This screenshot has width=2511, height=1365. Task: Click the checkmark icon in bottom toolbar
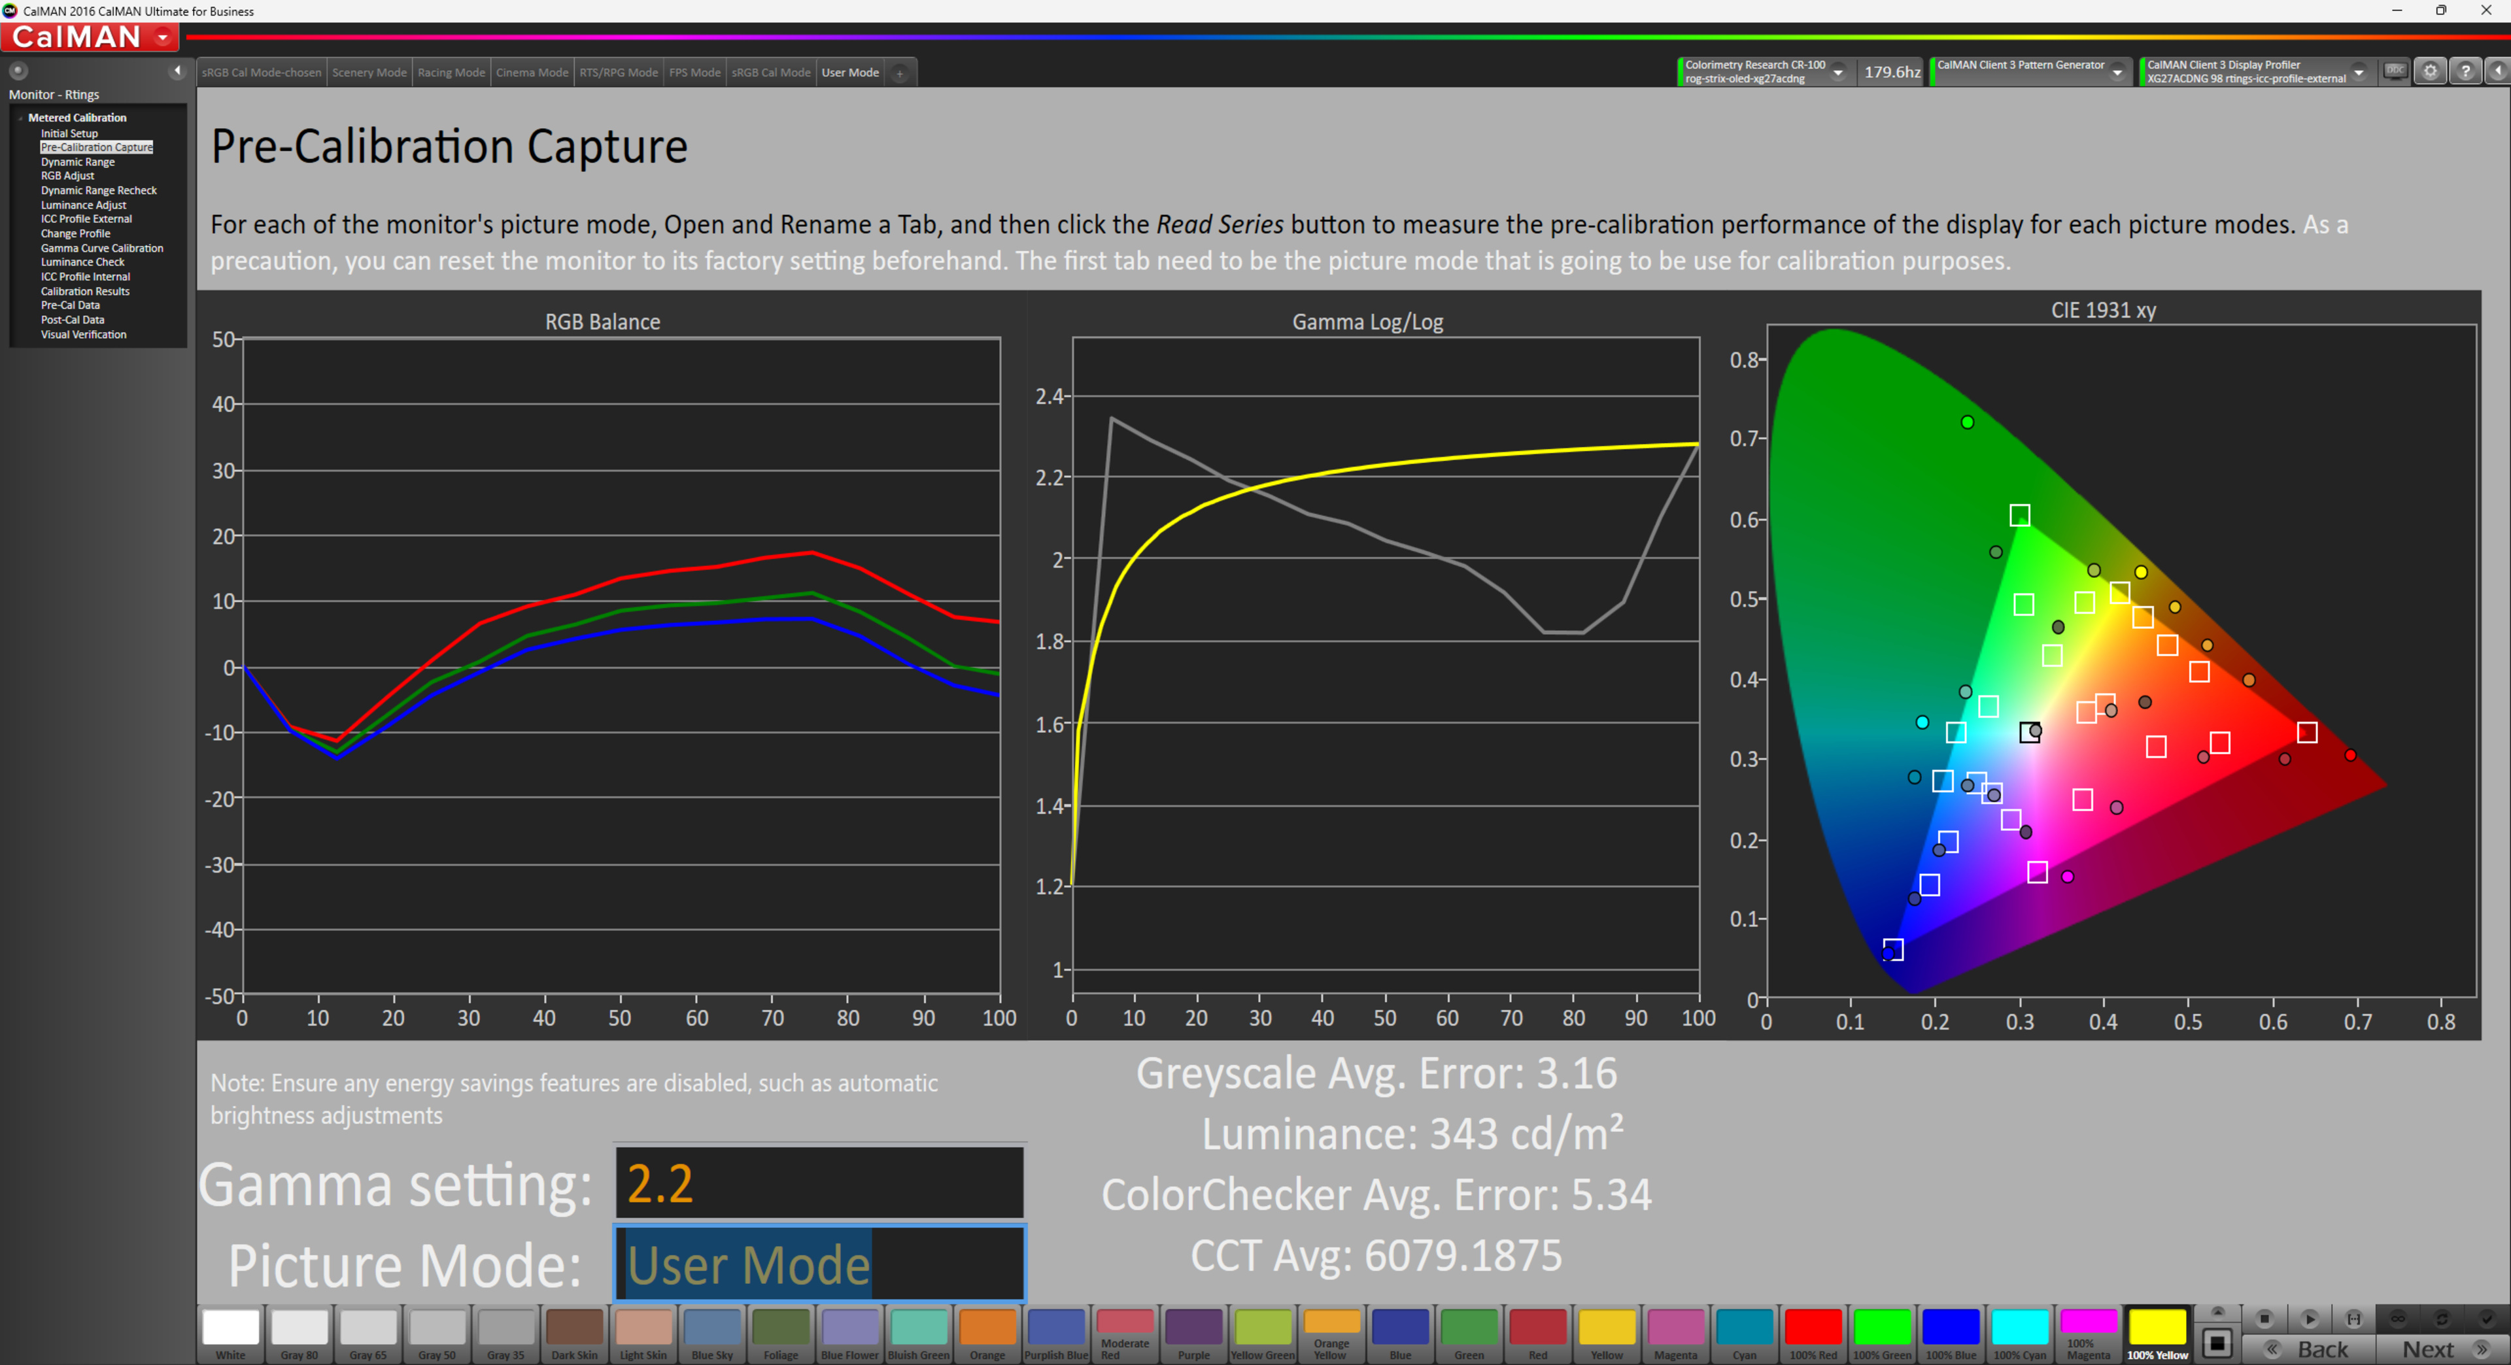[x=2487, y=1318]
